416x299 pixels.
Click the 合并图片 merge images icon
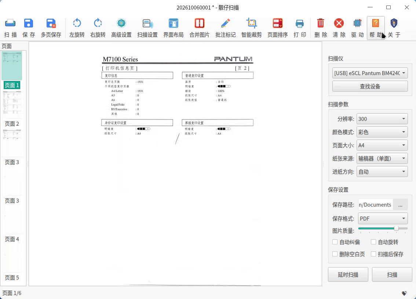pos(200,28)
